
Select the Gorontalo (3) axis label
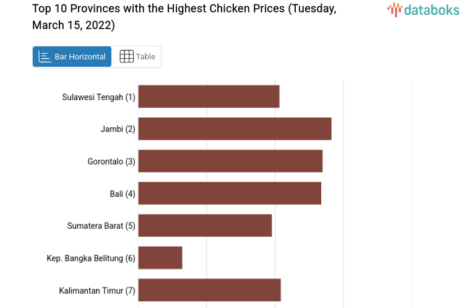(x=111, y=161)
